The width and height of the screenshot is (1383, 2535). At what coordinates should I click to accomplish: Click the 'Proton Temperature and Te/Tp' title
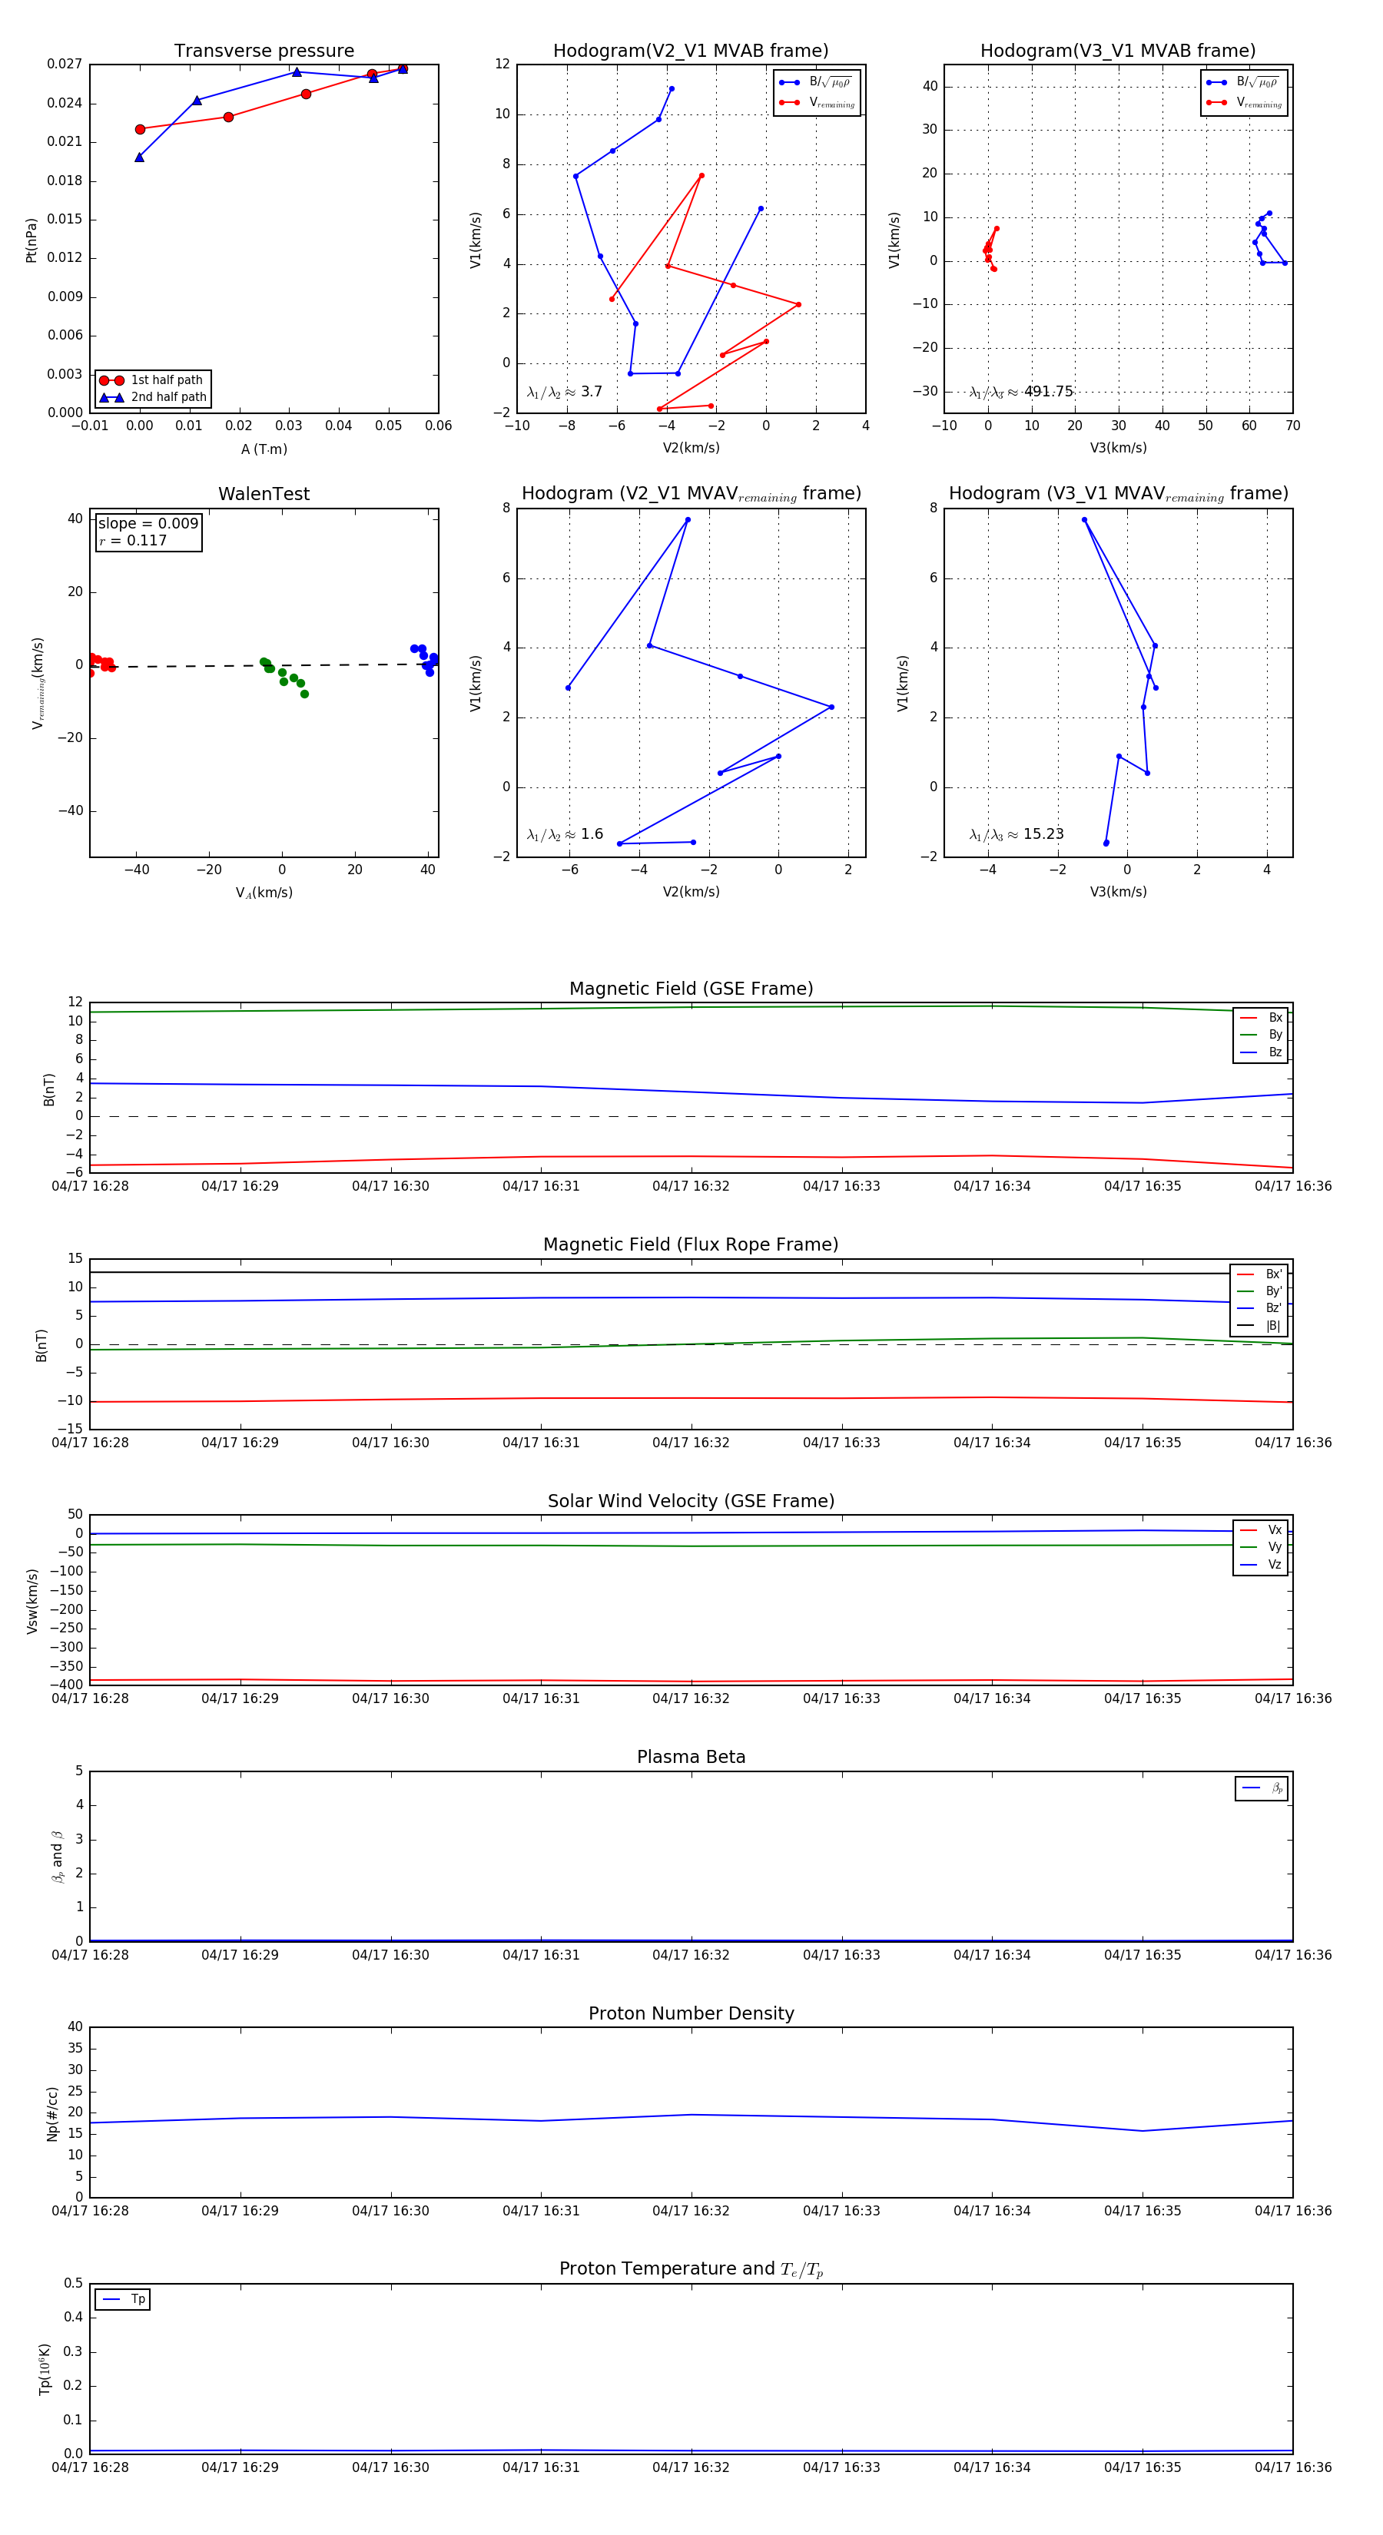click(691, 2269)
